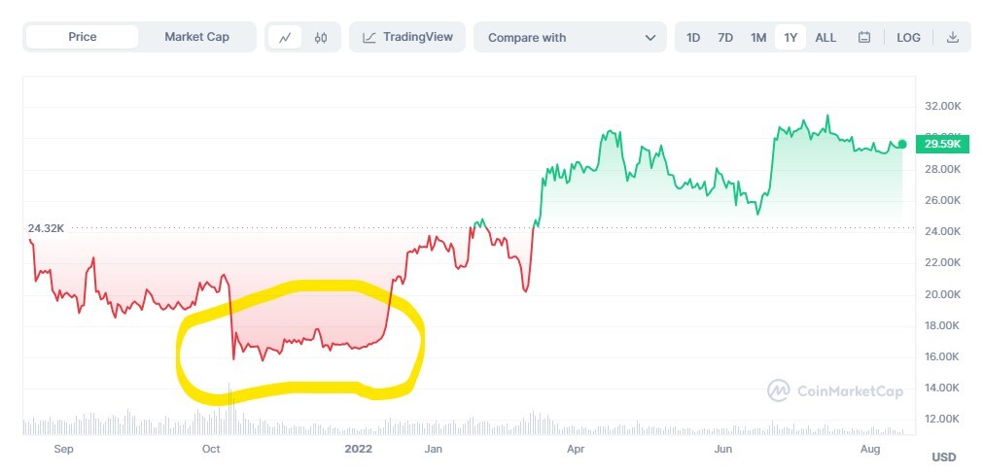Expand the Compare with dropdown

tap(570, 37)
